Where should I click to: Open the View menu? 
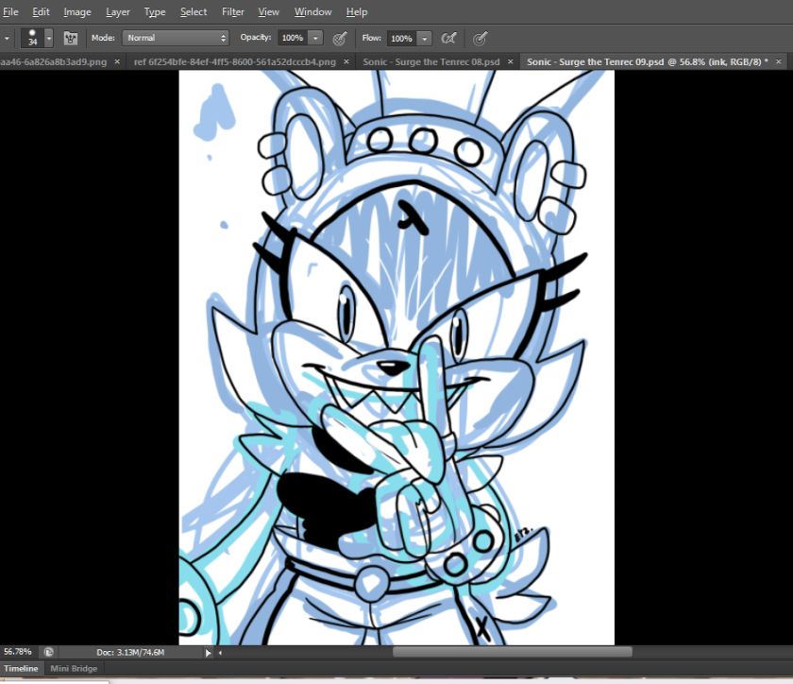coord(268,11)
